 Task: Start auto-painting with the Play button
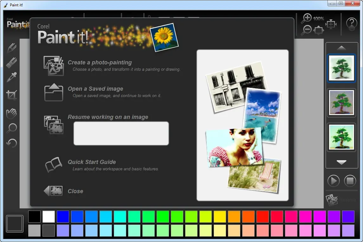(x=334, y=181)
